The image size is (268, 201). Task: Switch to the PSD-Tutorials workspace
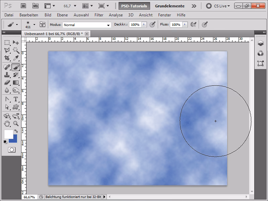click(x=134, y=6)
